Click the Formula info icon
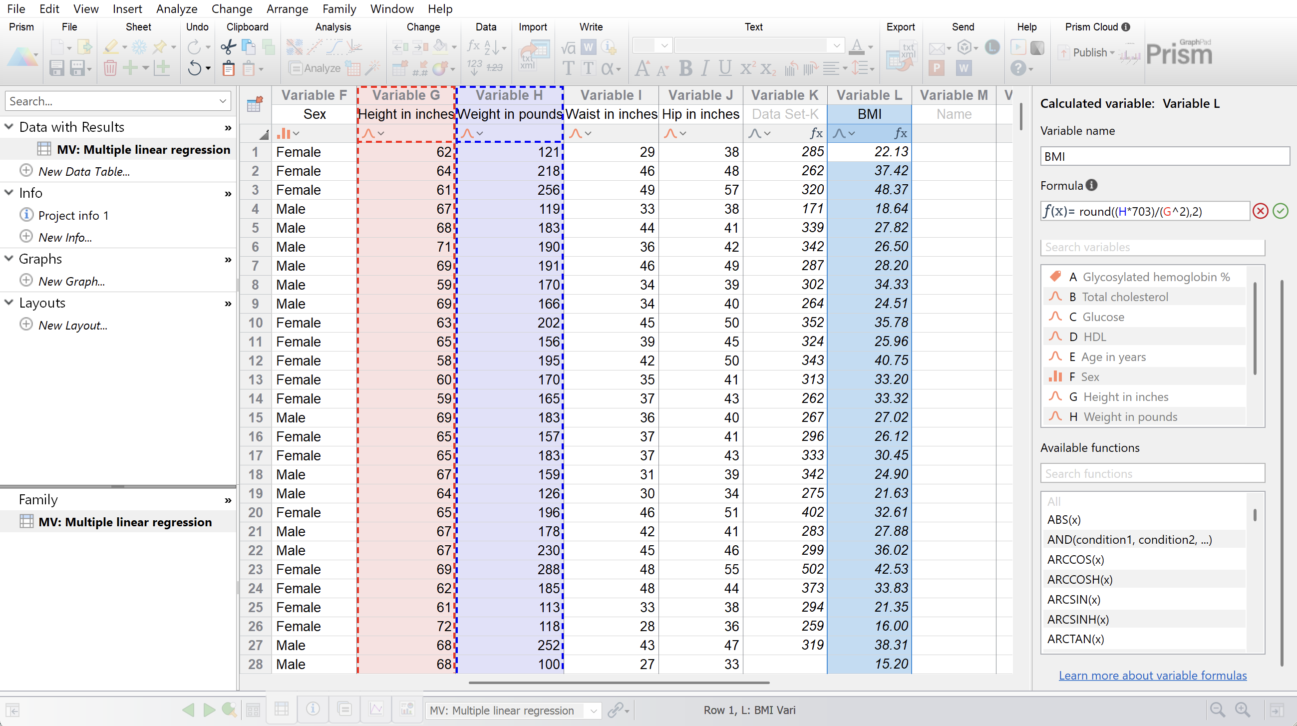 point(1091,185)
